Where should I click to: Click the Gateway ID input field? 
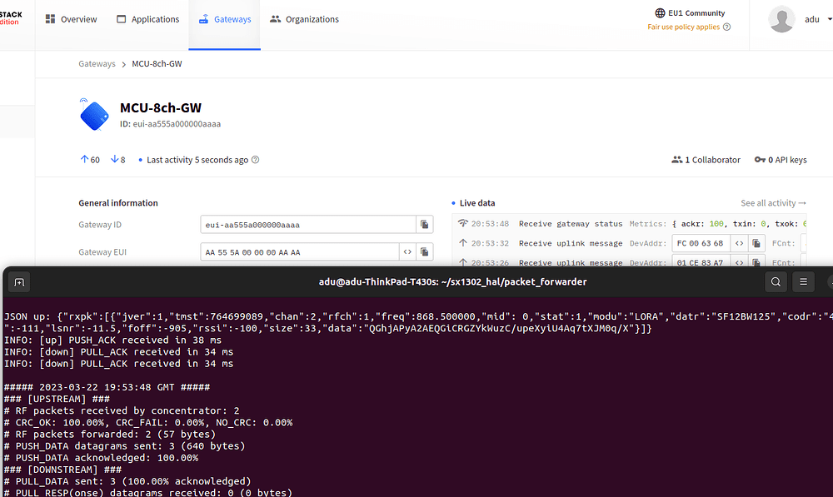click(308, 225)
